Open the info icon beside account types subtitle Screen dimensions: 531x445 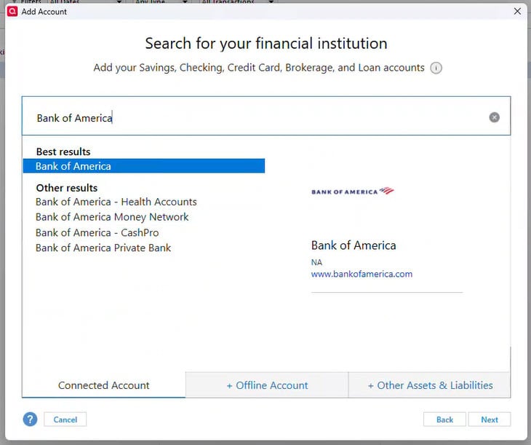436,68
